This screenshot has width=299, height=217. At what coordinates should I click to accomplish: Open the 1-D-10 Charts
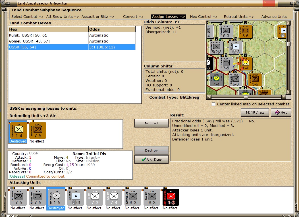pyautogui.click(x=255, y=112)
